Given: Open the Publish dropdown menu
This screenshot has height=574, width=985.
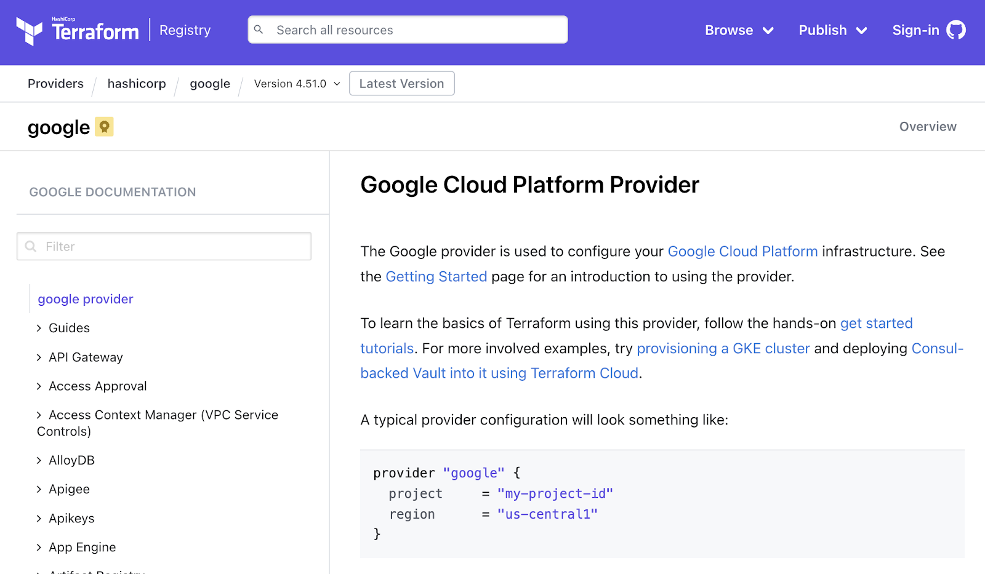Looking at the screenshot, I should point(832,30).
